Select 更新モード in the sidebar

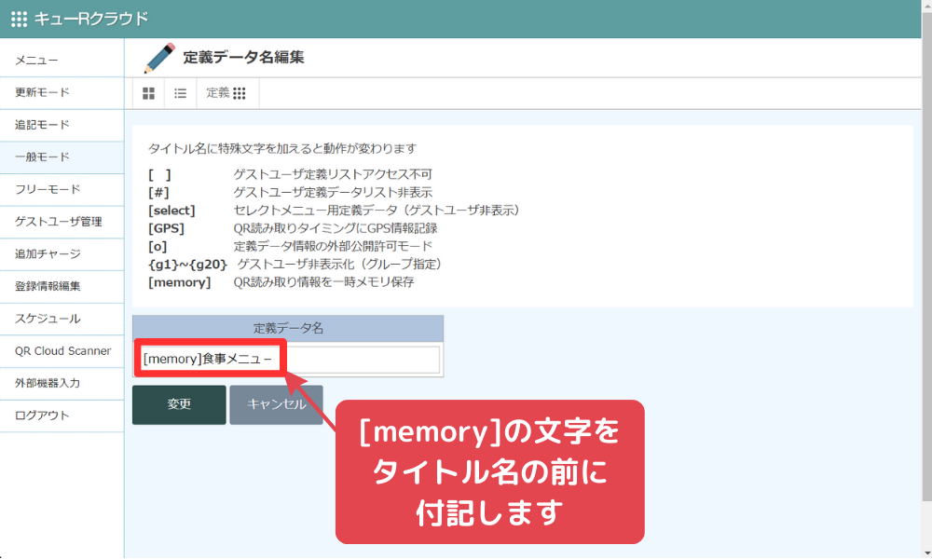click(62, 92)
